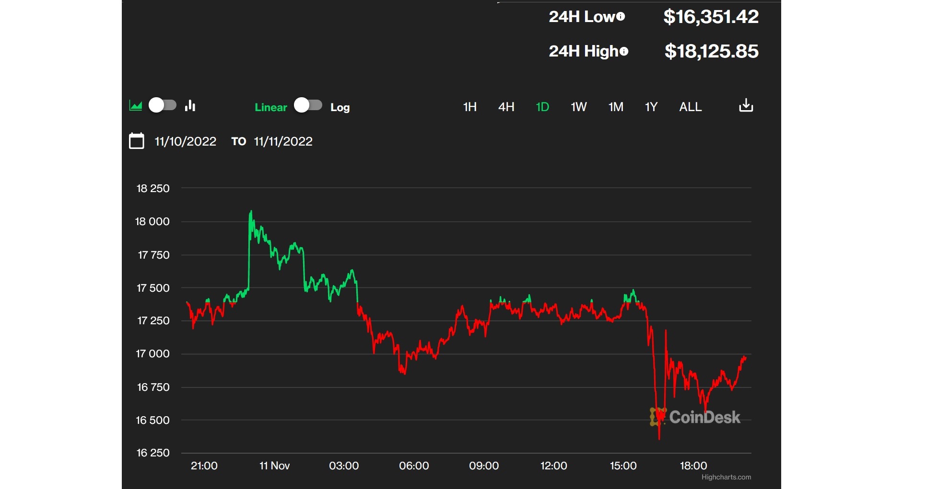Click info icon next to 24H High

pyautogui.click(x=624, y=51)
